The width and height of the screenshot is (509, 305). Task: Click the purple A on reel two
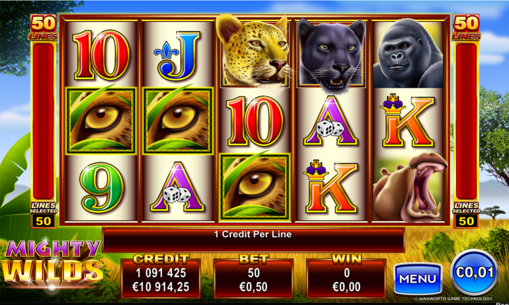pyautogui.click(x=177, y=187)
